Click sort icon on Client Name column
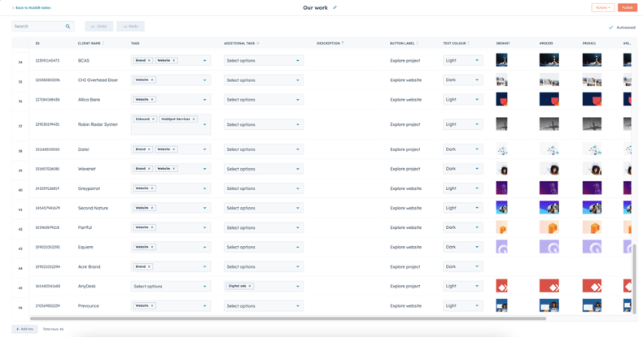 (103, 43)
